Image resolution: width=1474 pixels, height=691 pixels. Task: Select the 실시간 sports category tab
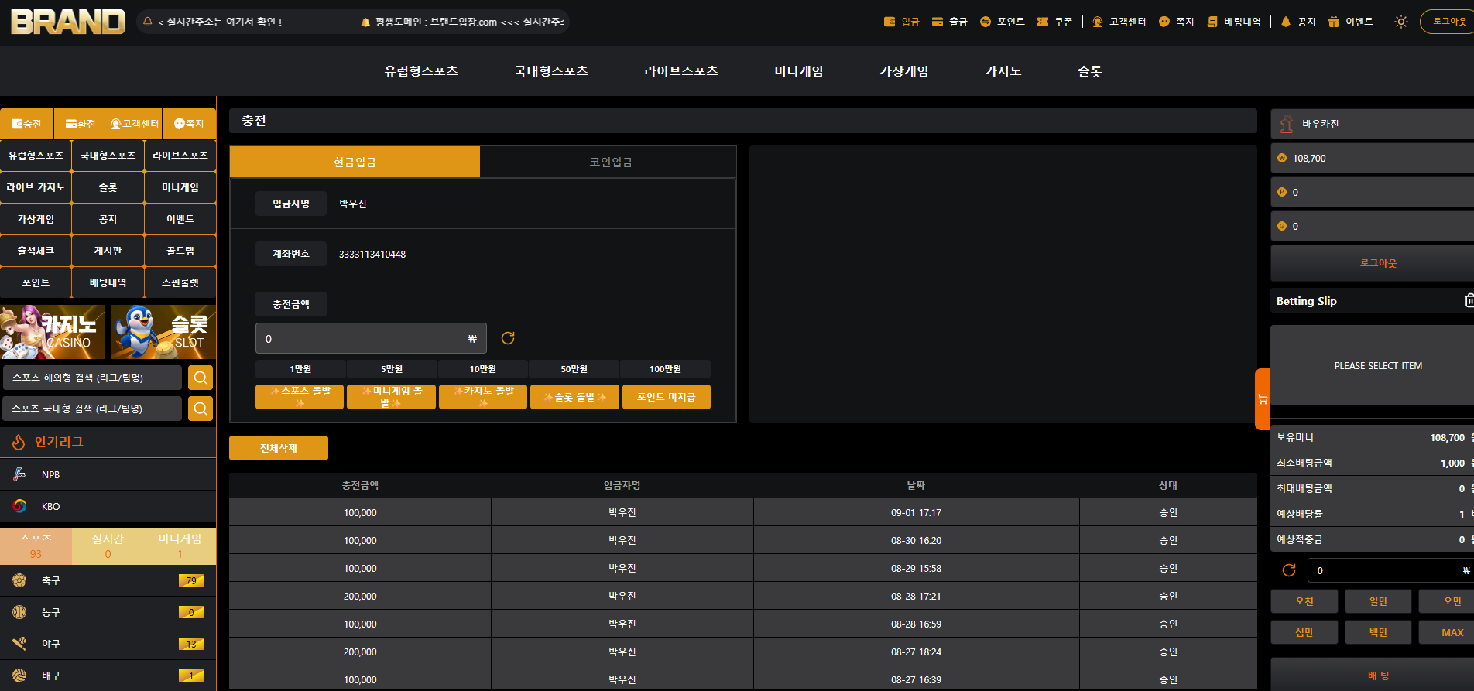coord(108,546)
